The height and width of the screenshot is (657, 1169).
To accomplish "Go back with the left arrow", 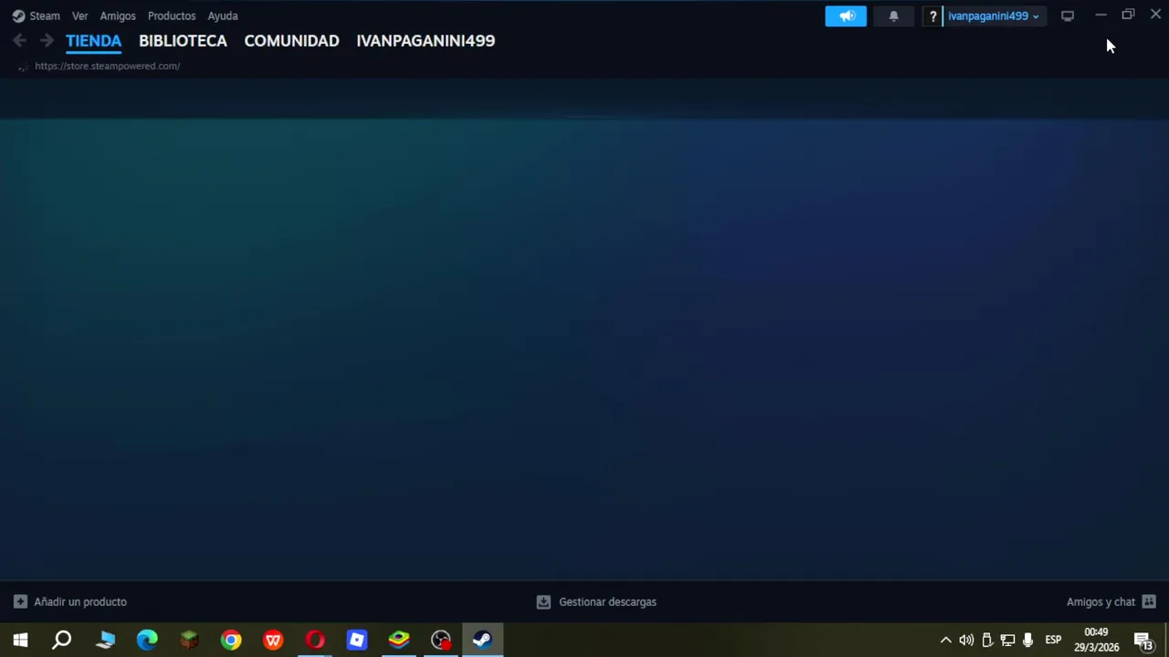I will coord(20,40).
